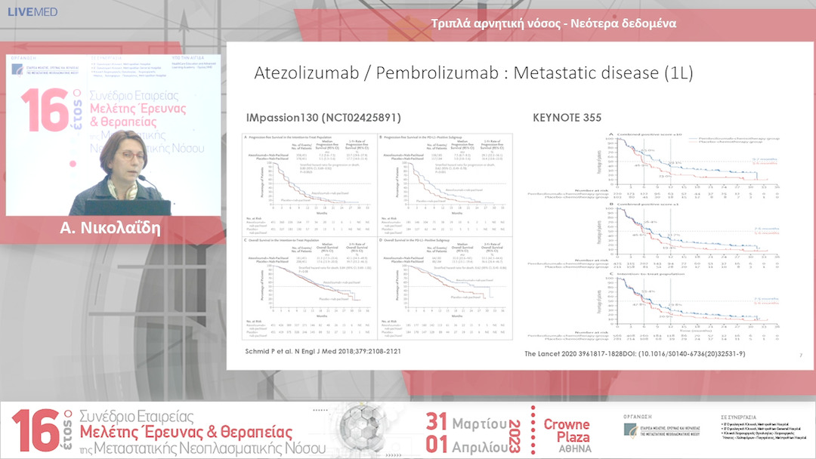Image resolution: width=816 pixels, height=459 pixels.
Task: Click the LIVEMED logo
Action: 32,12
